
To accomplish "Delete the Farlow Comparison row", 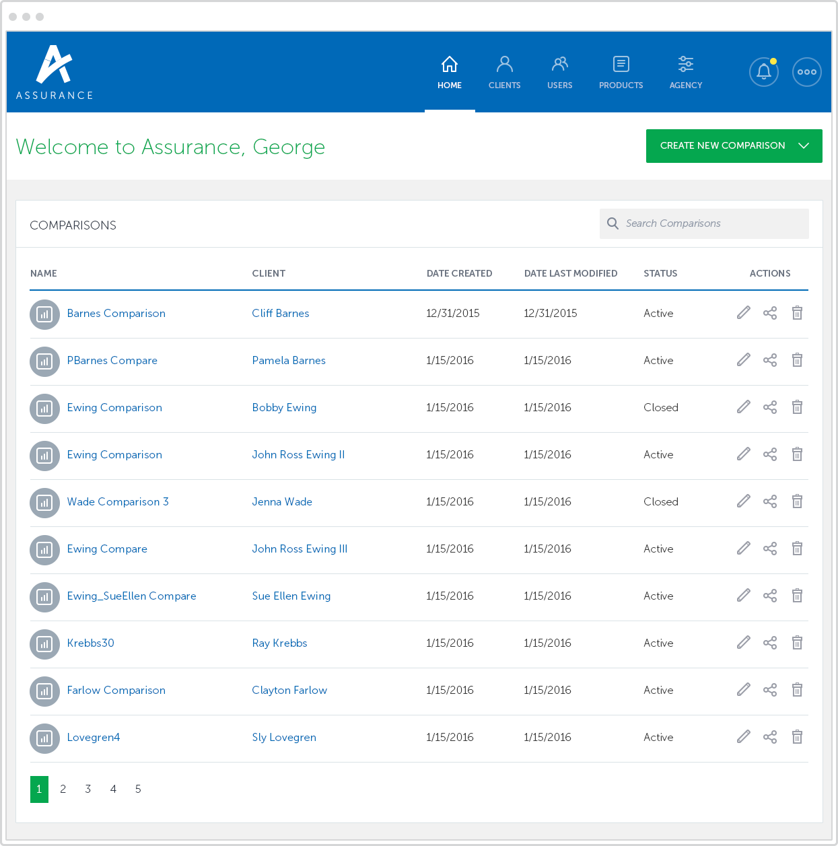I will click(797, 690).
